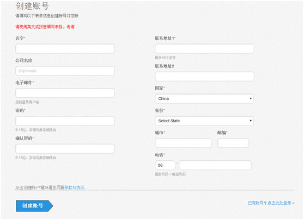Focus the 城市 city input field
The height and width of the screenshot is (220, 304).
[184, 143]
